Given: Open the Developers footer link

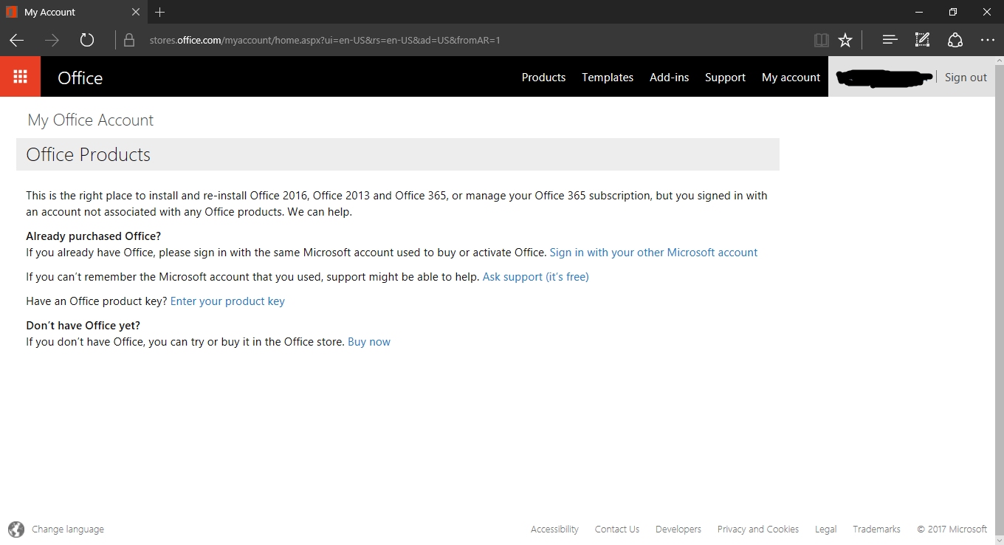Looking at the screenshot, I should (x=678, y=529).
